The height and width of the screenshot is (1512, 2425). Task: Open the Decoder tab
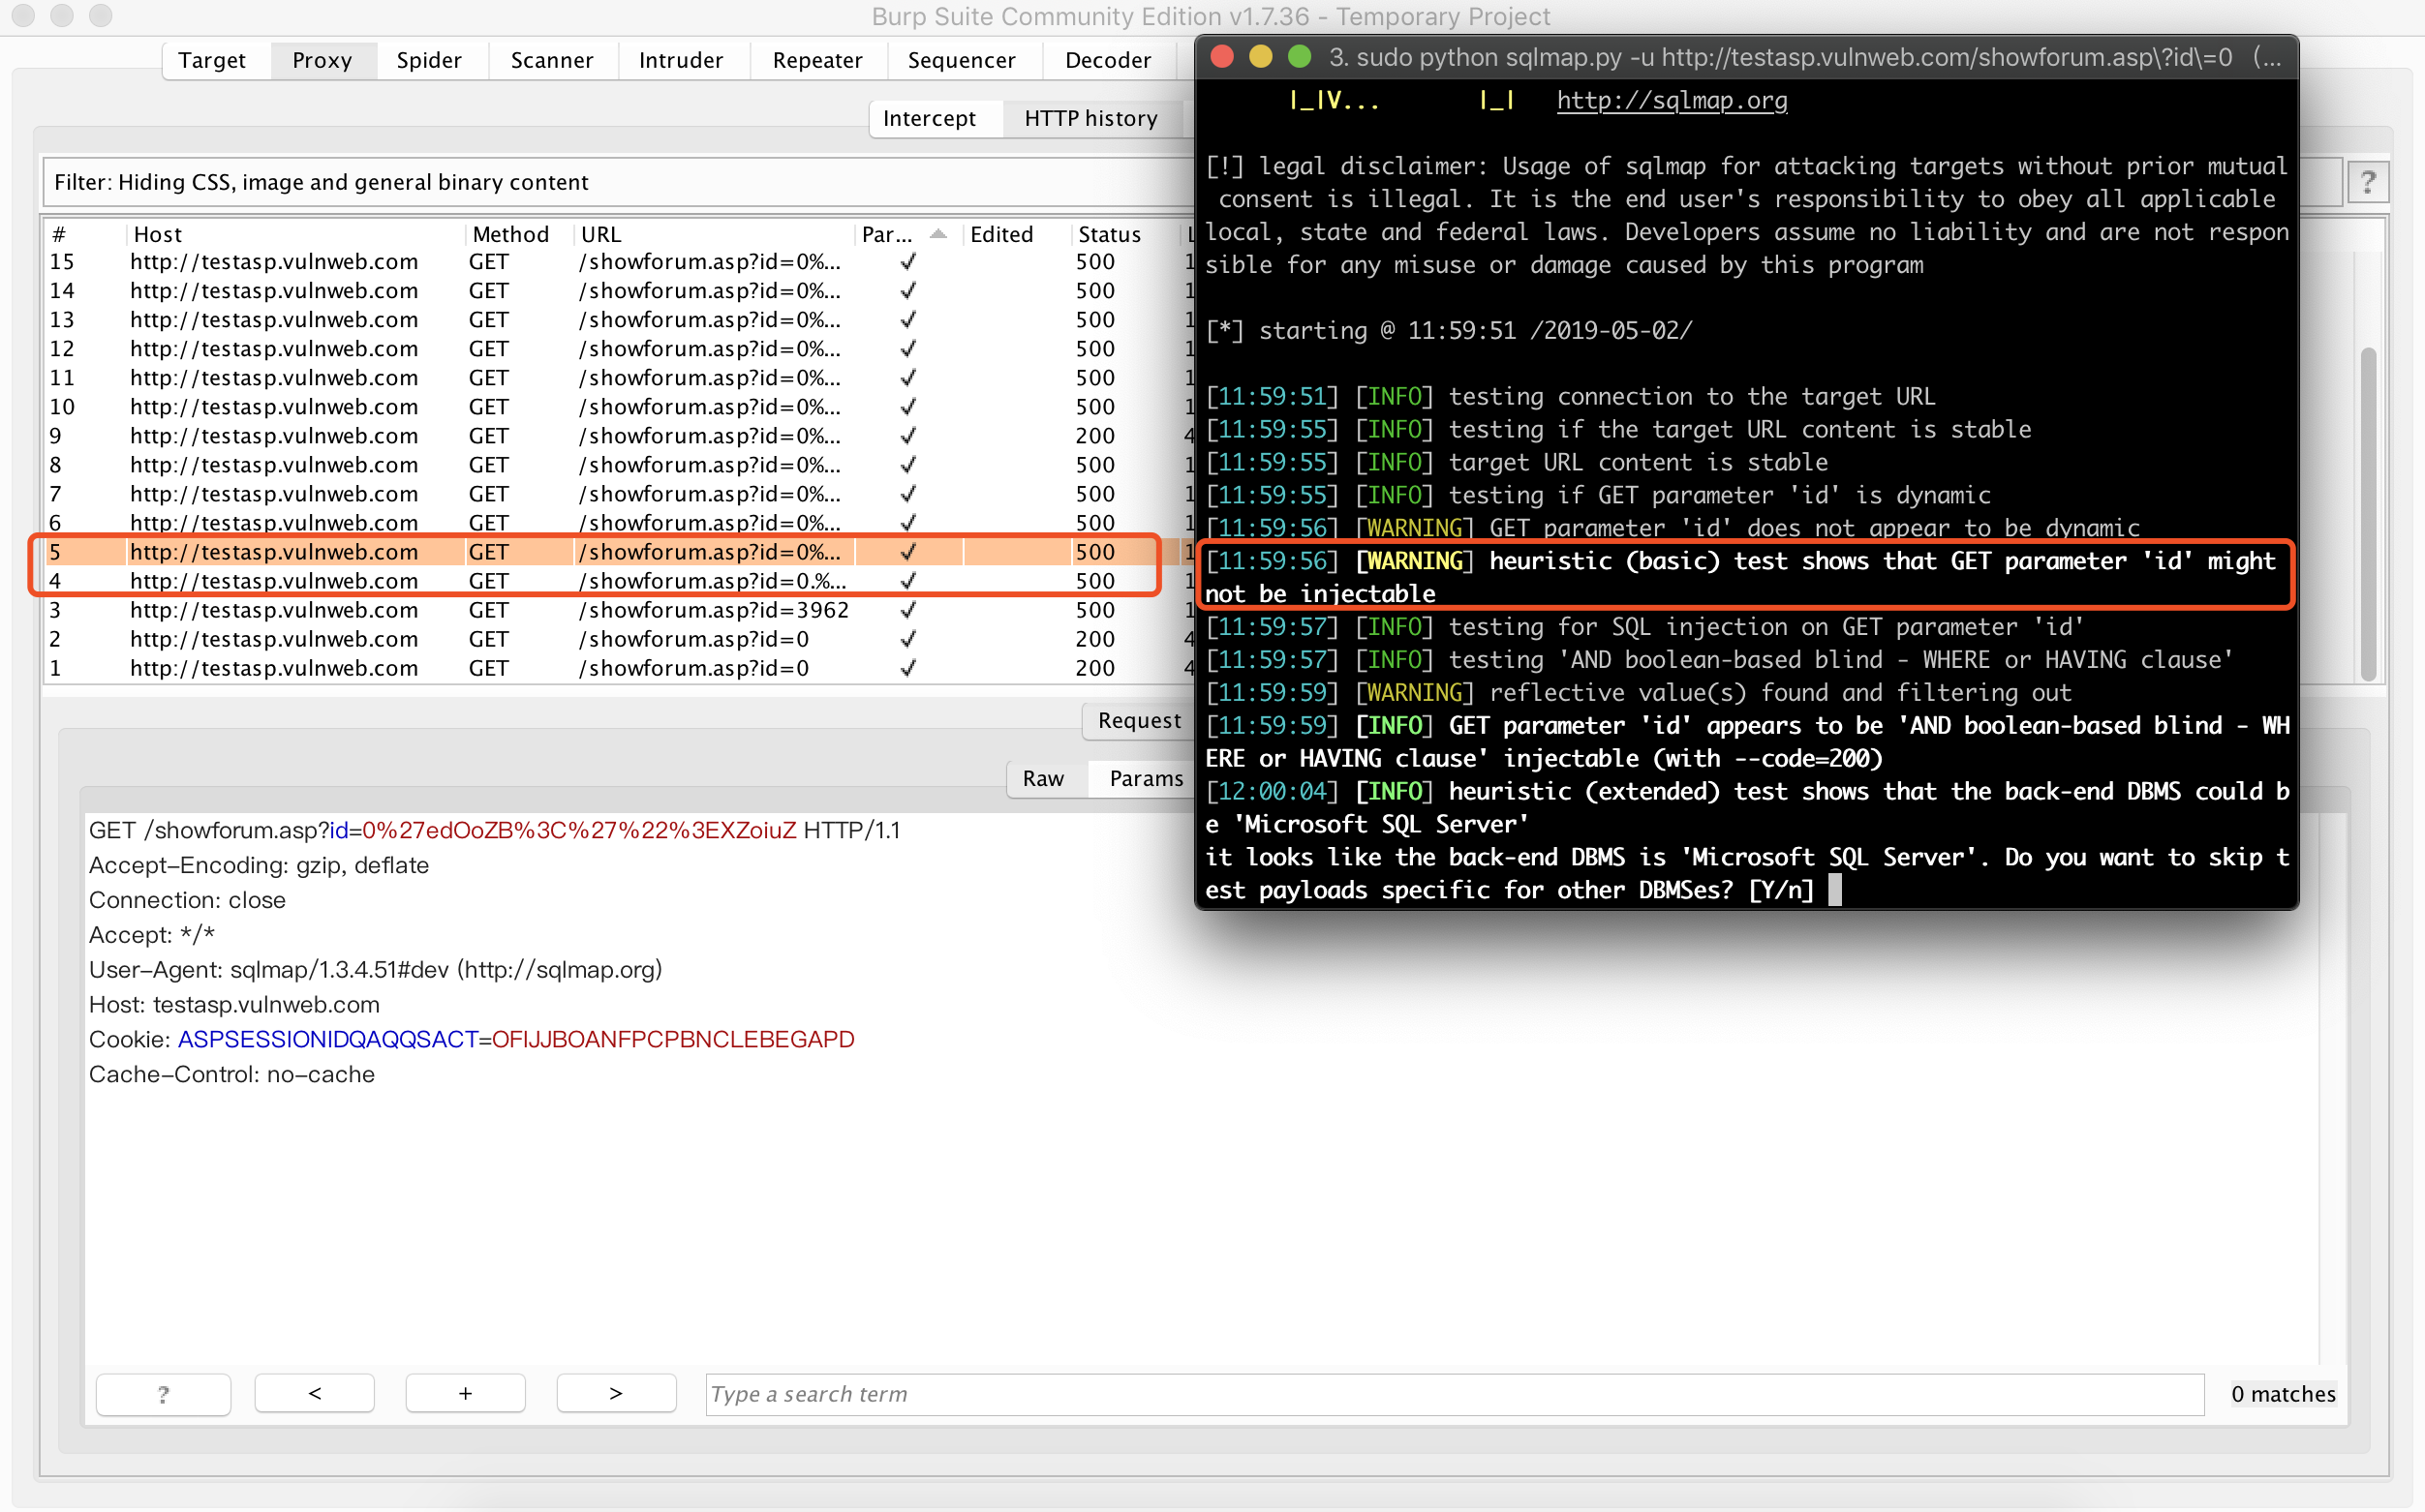(1109, 60)
